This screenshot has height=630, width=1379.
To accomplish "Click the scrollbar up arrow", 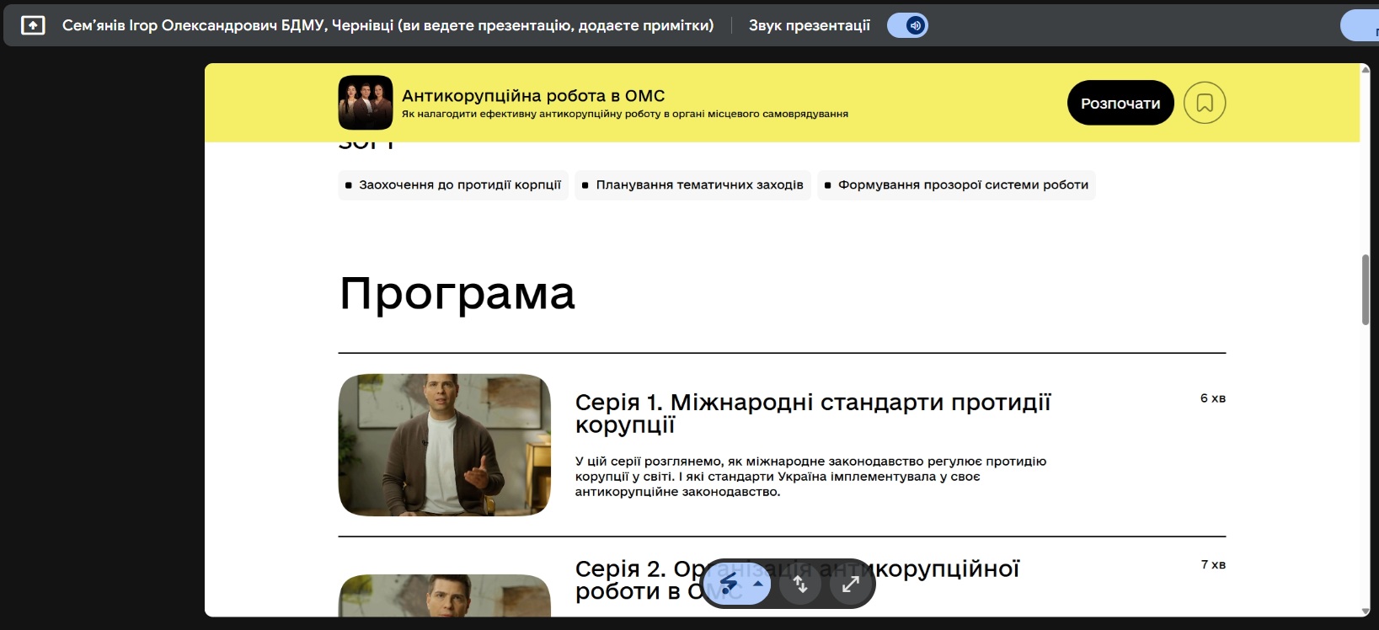I will coord(1366,70).
